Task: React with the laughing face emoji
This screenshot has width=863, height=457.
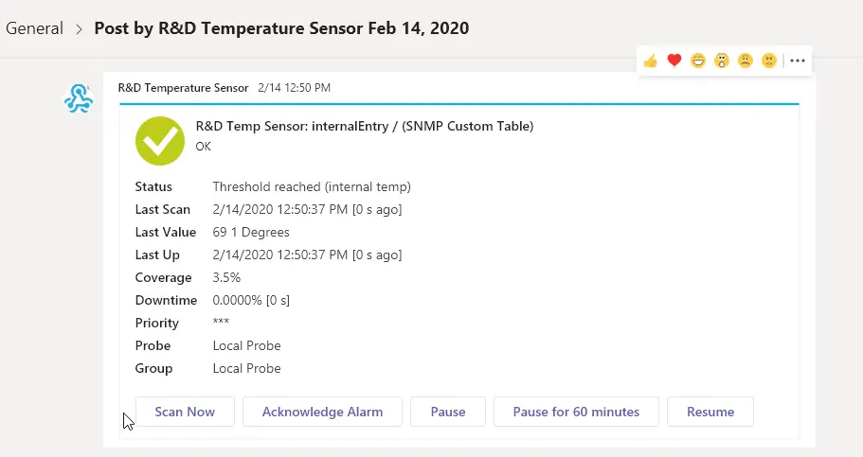Action: click(698, 61)
